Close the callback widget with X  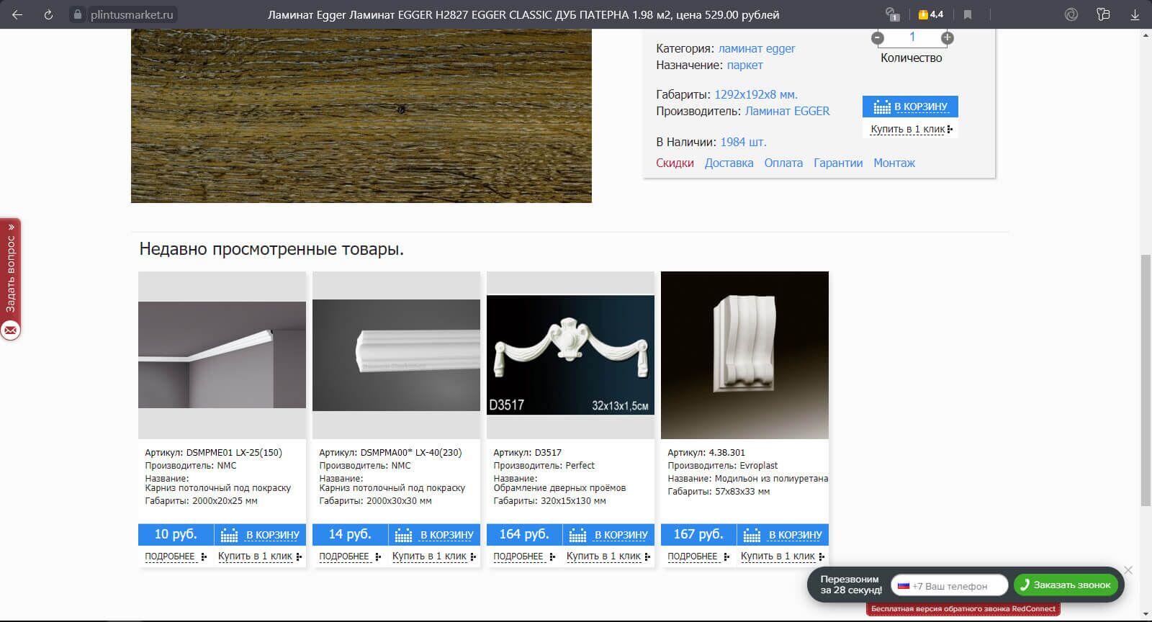point(1128,570)
